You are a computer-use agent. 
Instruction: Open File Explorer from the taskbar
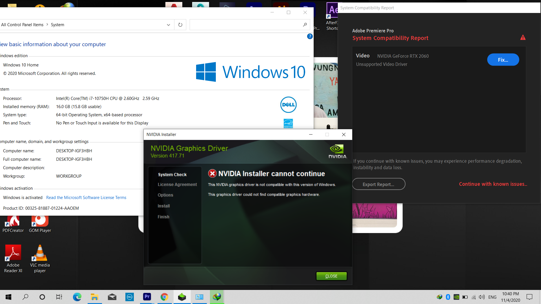94,297
